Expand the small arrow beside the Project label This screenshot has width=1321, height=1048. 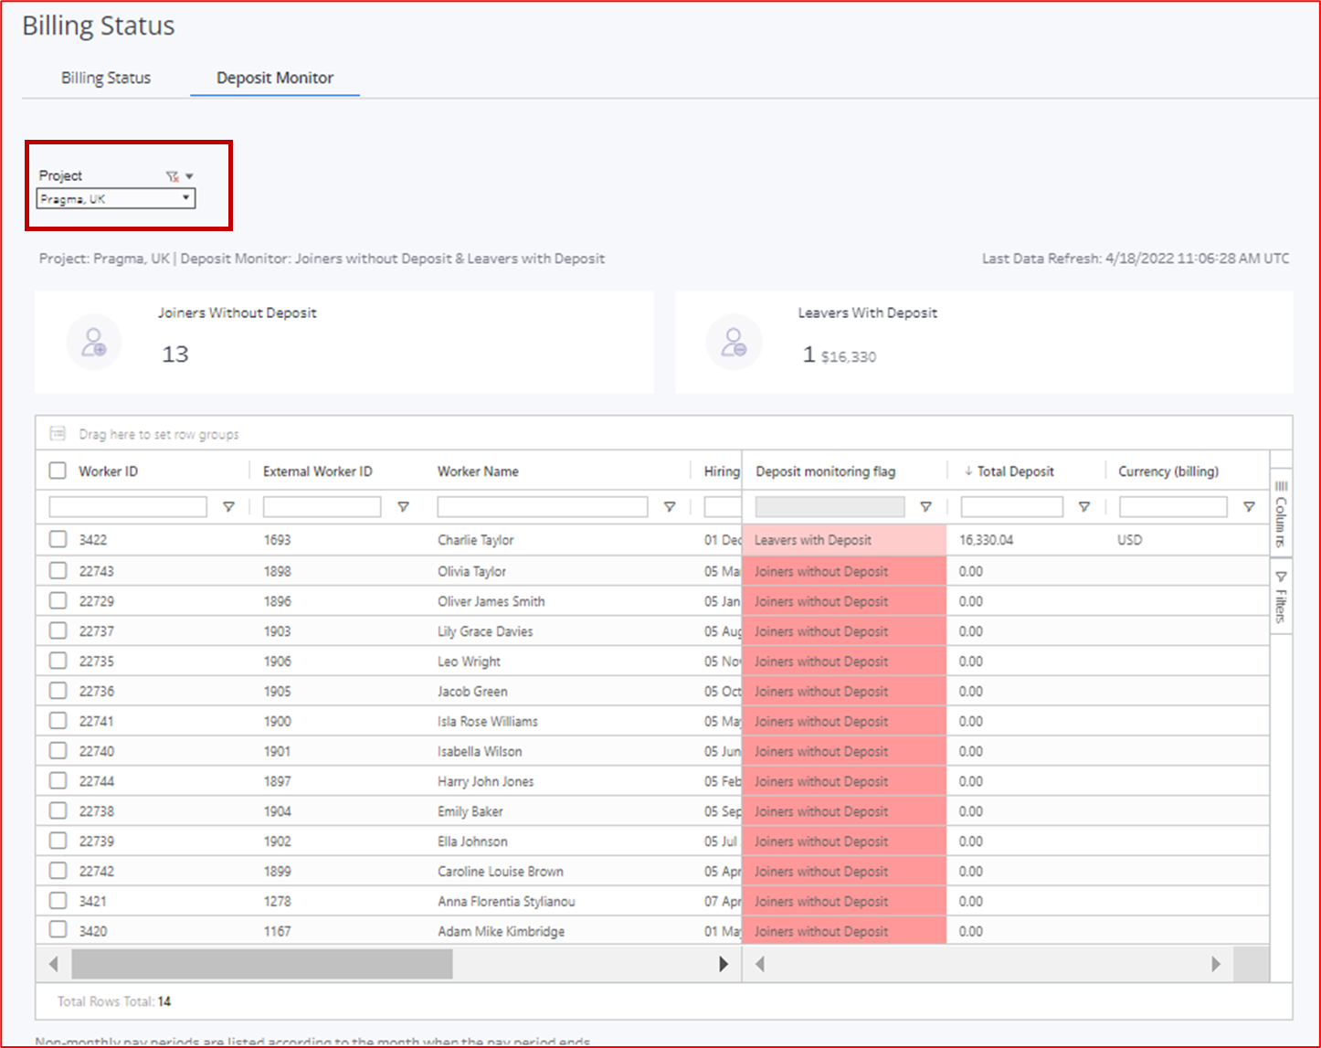coord(188,175)
